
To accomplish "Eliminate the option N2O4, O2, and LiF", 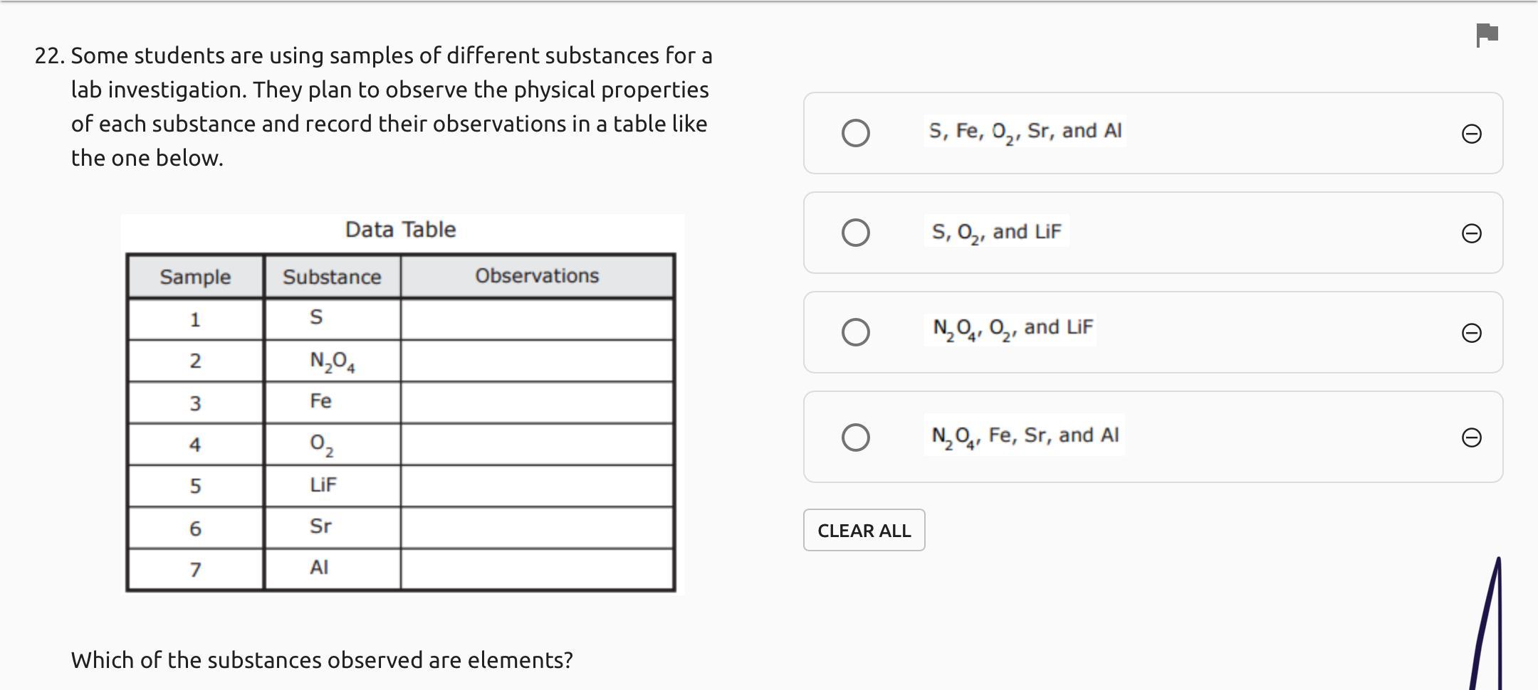I will coord(1471,333).
